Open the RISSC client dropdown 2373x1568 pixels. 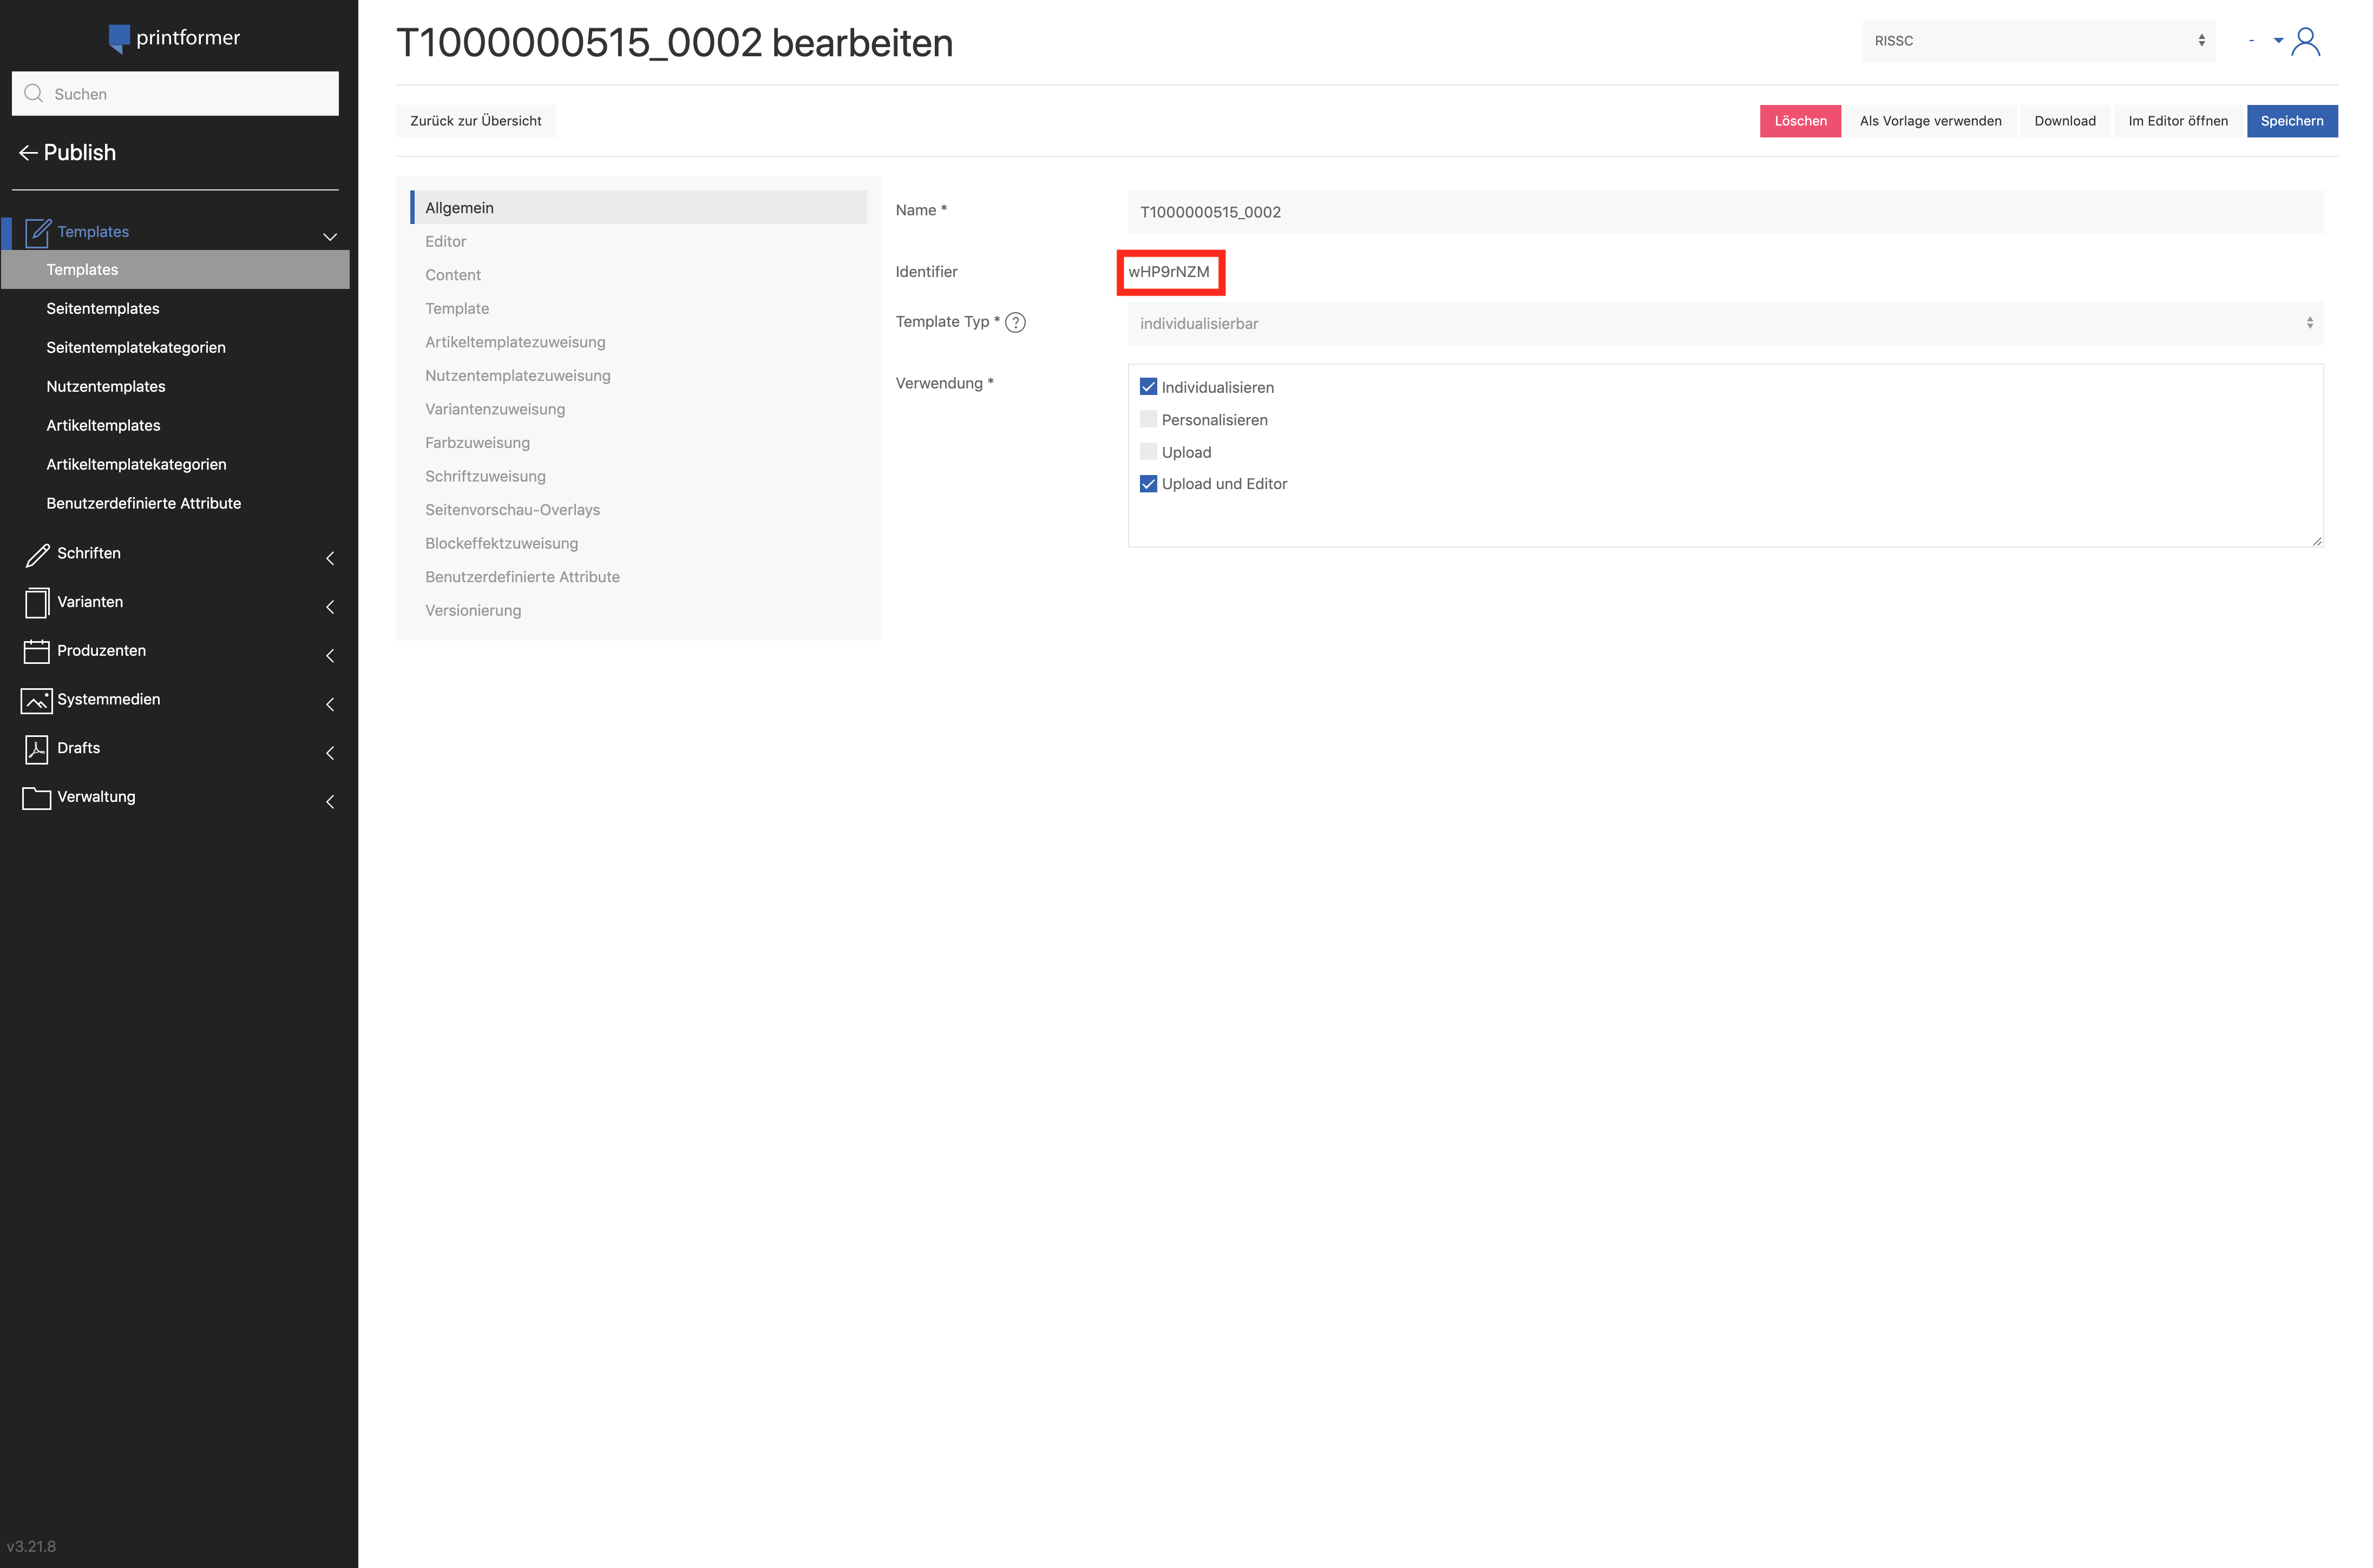[2038, 41]
